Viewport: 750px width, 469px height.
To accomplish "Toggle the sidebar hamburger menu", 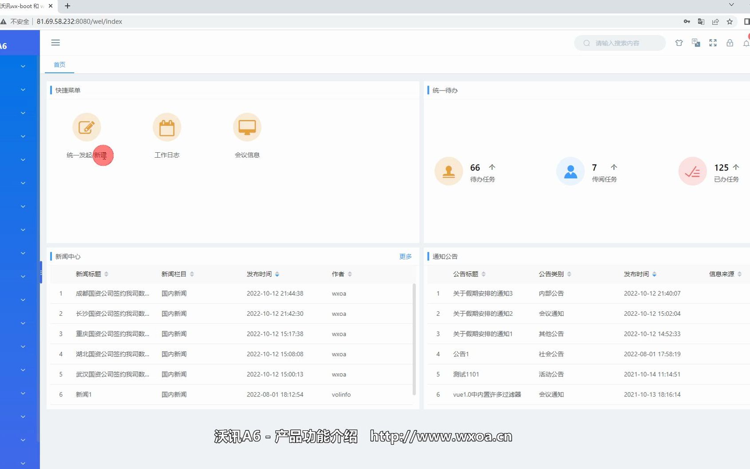I will (56, 43).
